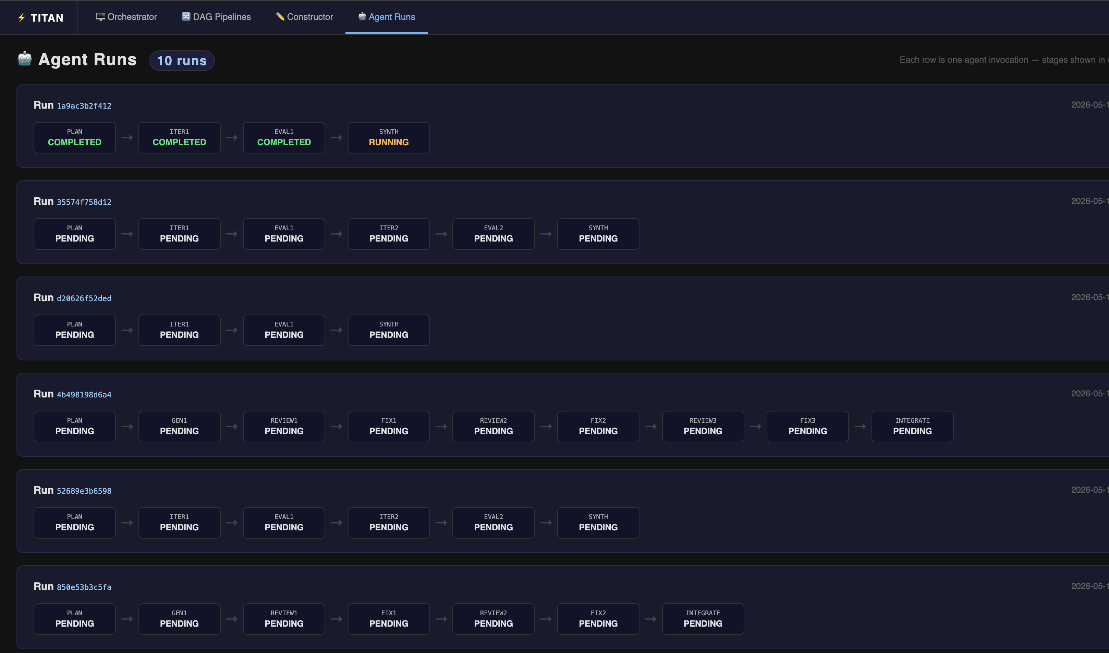Viewport: 1109px width, 653px height.
Task: Select SYNTH stage in run 52689e3b6598
Action: [x=598, y=523]
